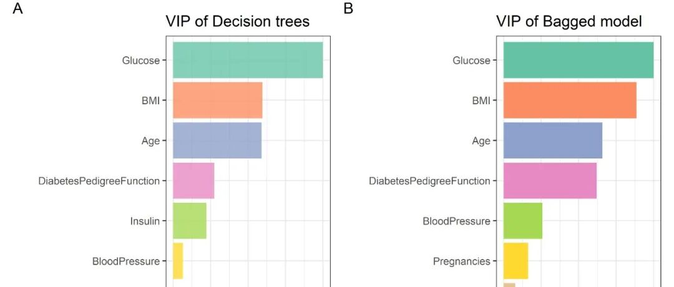
Task: Click the 'VIP of Decision trees' title
Action: [237, 22]
